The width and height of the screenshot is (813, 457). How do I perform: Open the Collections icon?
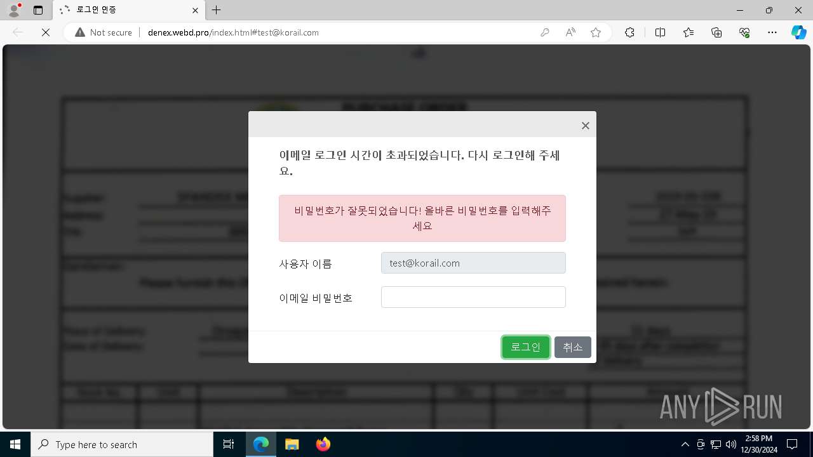click(716, 32)
